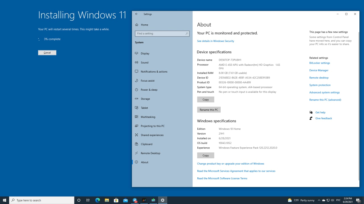Image resolution: width=364 pixels, height=204 pixels.
Task: Open the weather widget showing 73°F
Action: tap(301, 200)
